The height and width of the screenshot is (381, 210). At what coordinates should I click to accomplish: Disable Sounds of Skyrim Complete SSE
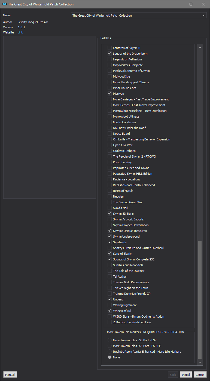click(x=109, y=259)
